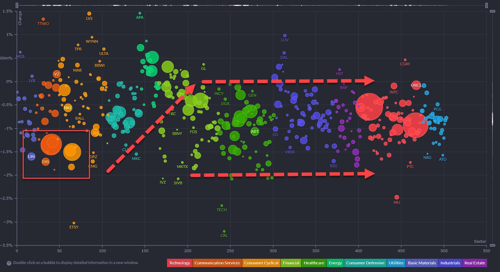Toggle the Technology sector in legend
The height and width of the screenshot is (272, 500).
[x=180, y=263]
